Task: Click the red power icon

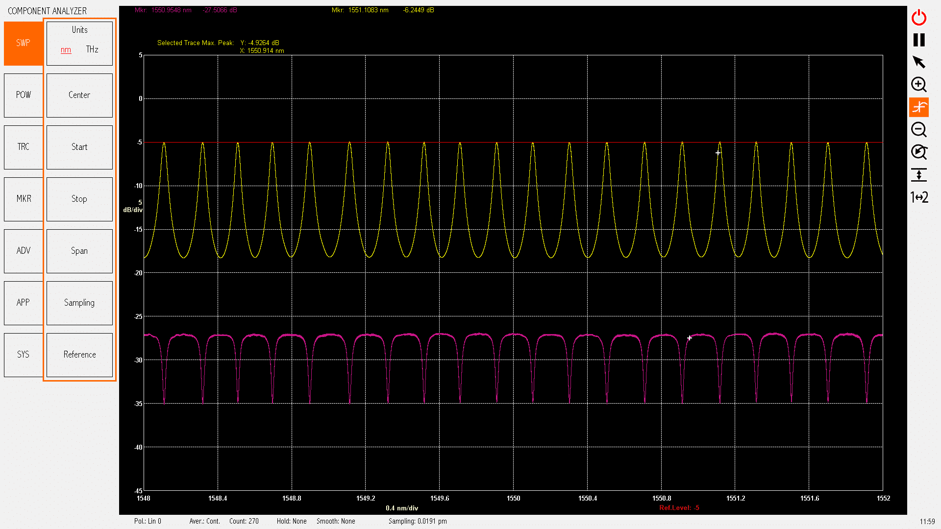Action: [x=918, y=18]
